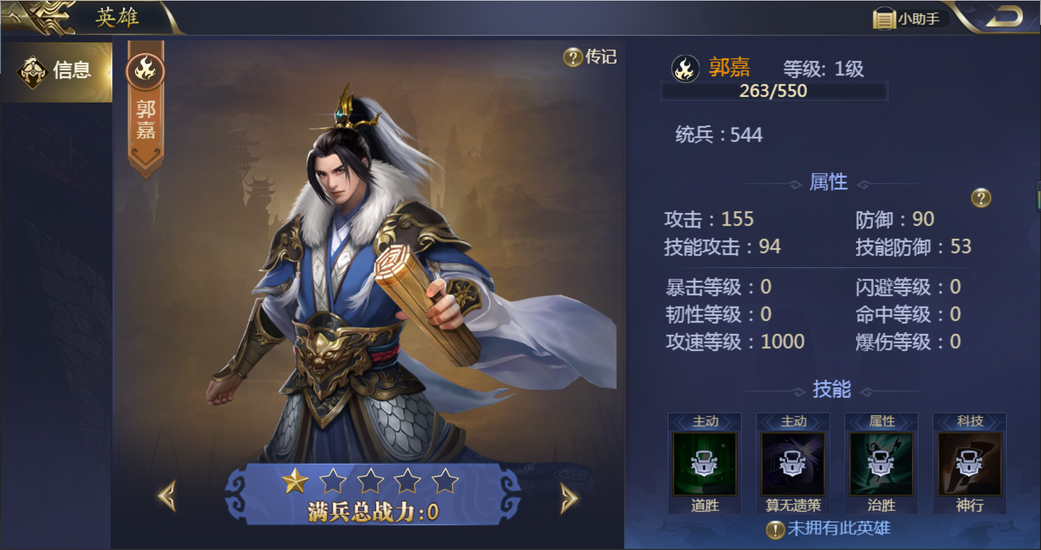Open the 传记 biography link
The image size is (1041, 550).
pos(590,56)
